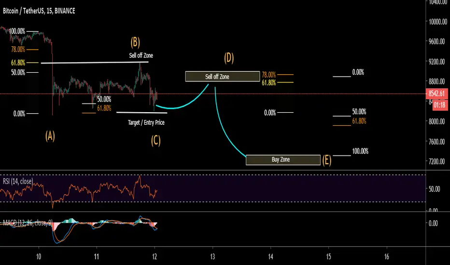Click the 7200.00 price axis label
This screenshot has width=450, height=265.
[437, 161]
